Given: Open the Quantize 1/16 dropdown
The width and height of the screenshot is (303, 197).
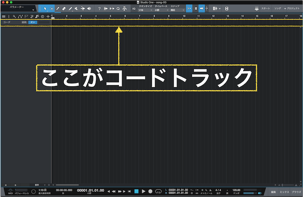Looking at the screenshot, I should (x=145, y=10).
